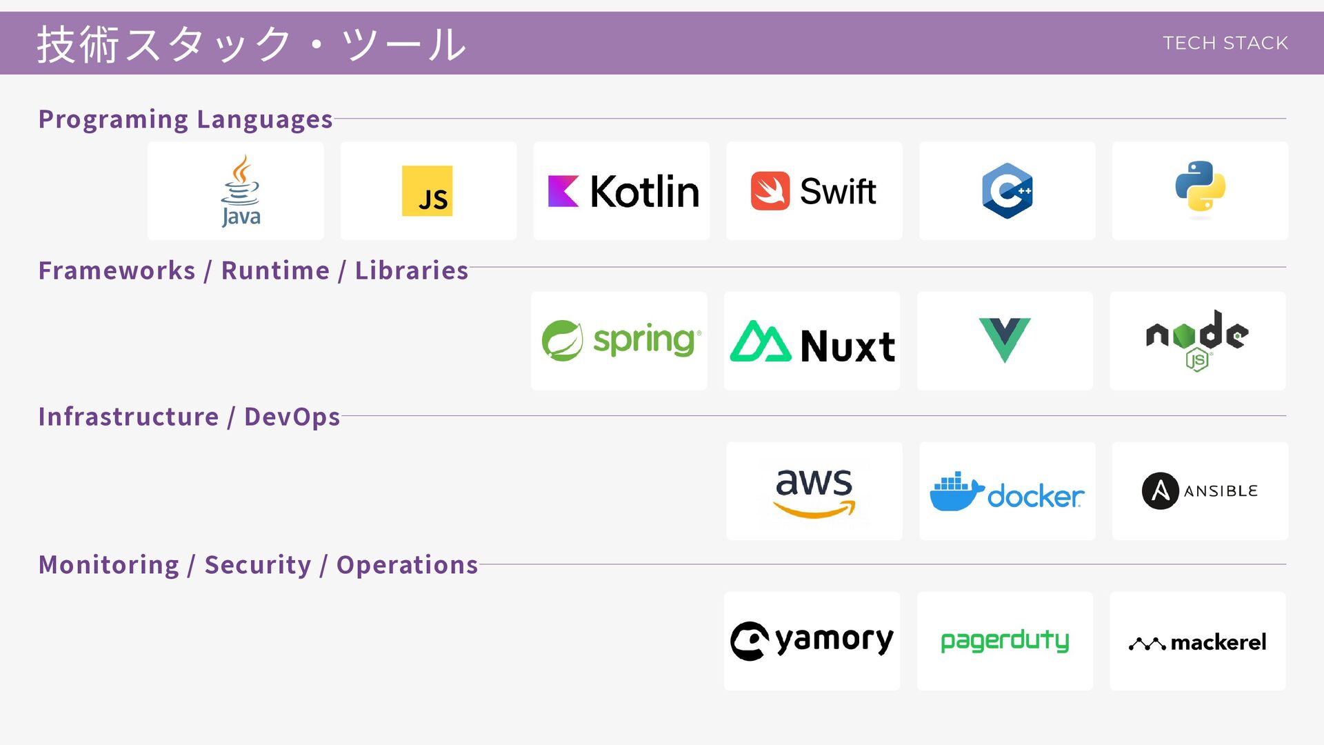Select the Nuxt logo tile
Viewport: 1324px width, 745px height.
(812, 341)
